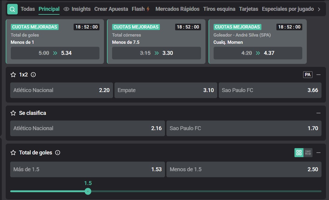Image resolution: width=329 pixels, height=200 pixels.
Task: Open the Insights tab
Action: (x=77, y=9)
